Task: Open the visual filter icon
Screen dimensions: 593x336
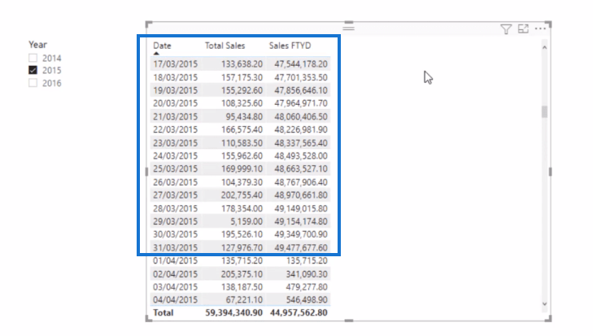Action: [506, 29]
